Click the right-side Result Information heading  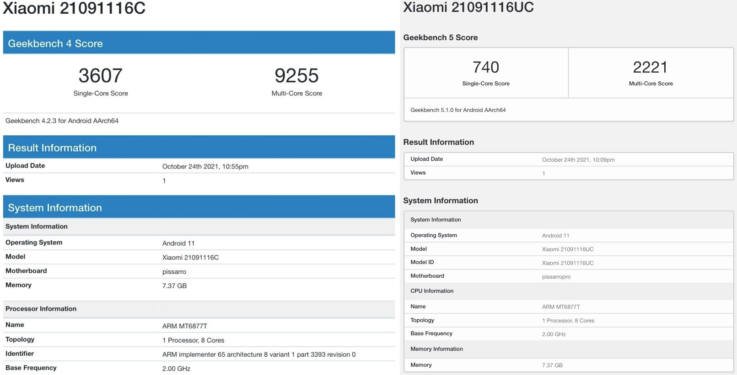[438, 142]
